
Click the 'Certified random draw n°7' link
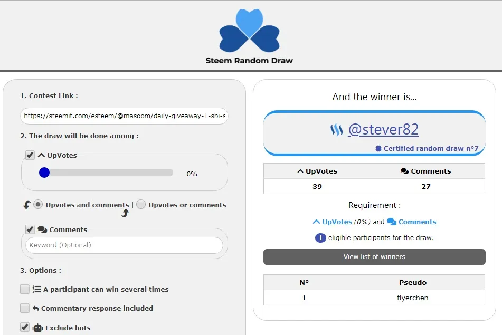tap(431, 148)
